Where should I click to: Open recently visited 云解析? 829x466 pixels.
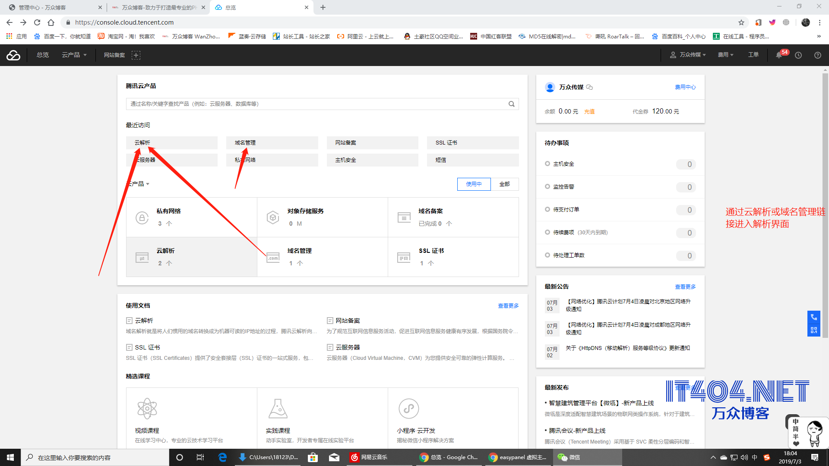172,143
